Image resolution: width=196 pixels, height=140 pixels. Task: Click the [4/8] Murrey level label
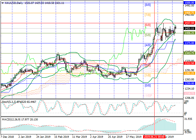tap(148, 45)
